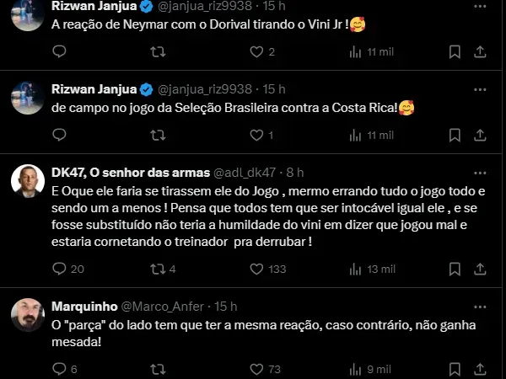Repost Marquinho's tweet

pos(157,369)
